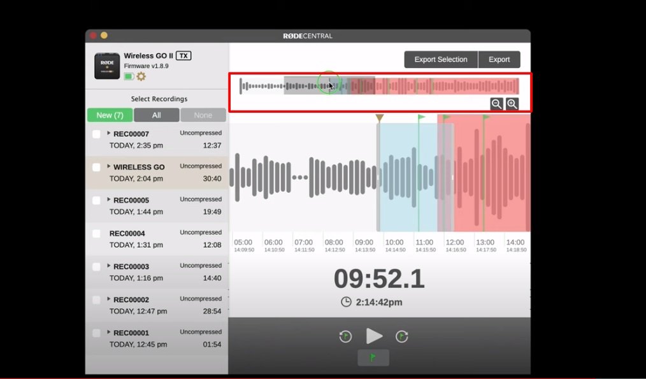Add a marker with green flag button
646x379 pixels.
373,357
